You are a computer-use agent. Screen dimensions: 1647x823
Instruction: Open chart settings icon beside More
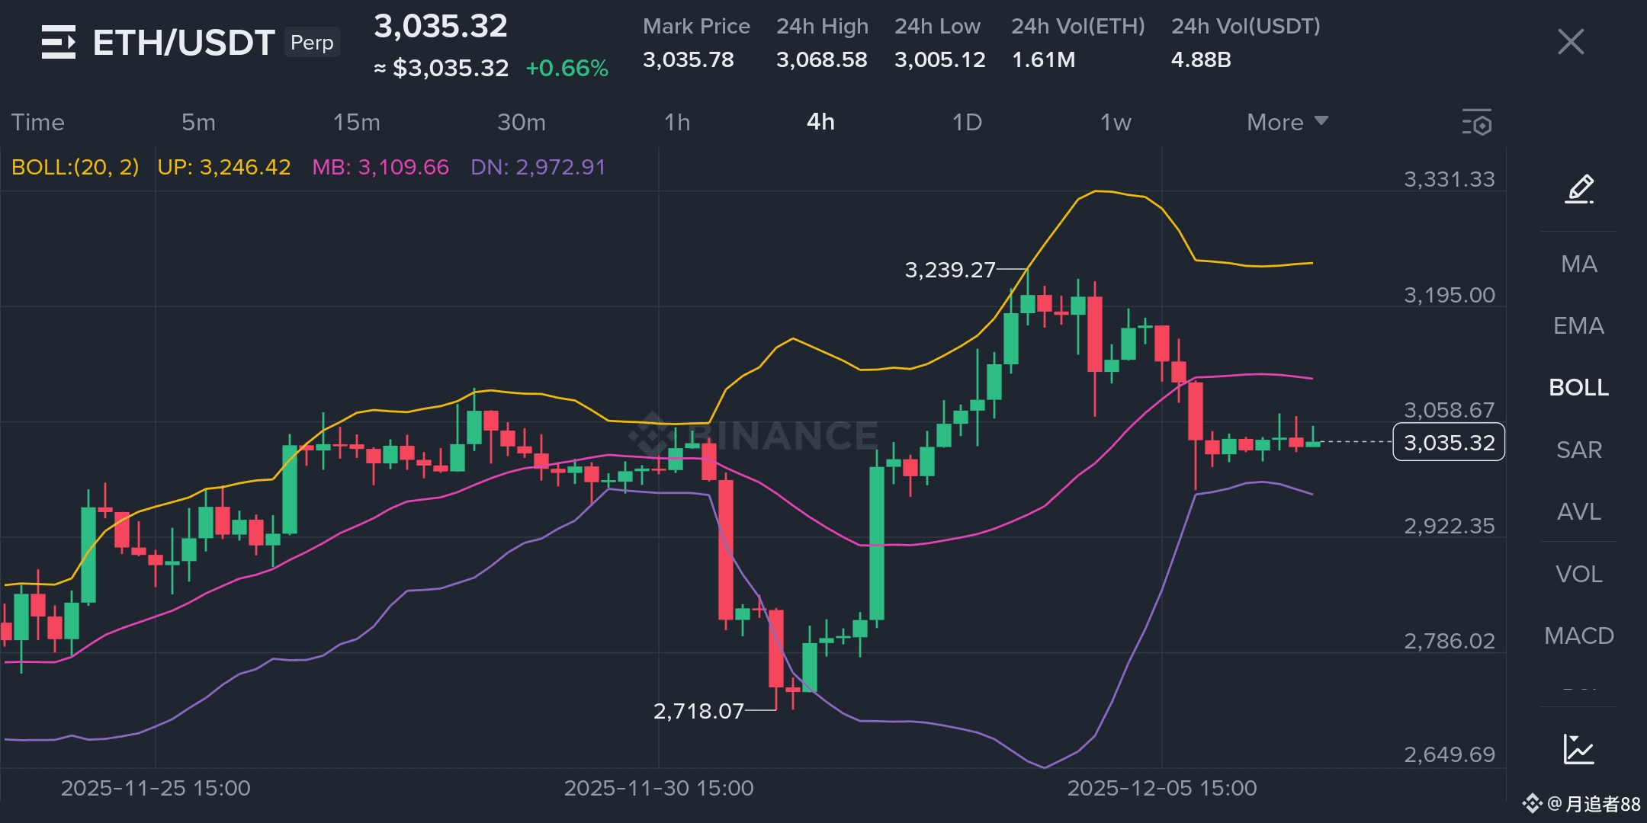[x=1477, y=122]
